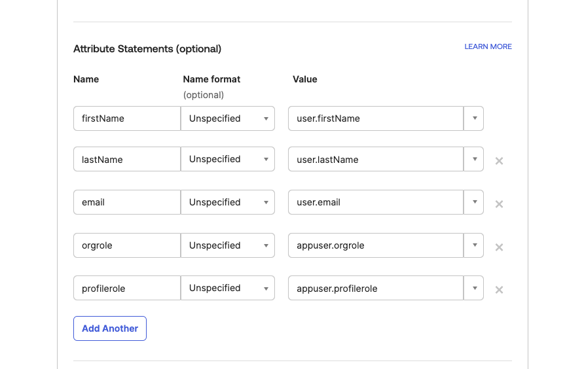
Task: Open value dropdown arrow for user.lastName
Action: pos(473,159)
